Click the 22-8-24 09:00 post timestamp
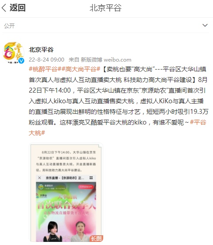 pyautogui.click(x=46, y=60)
